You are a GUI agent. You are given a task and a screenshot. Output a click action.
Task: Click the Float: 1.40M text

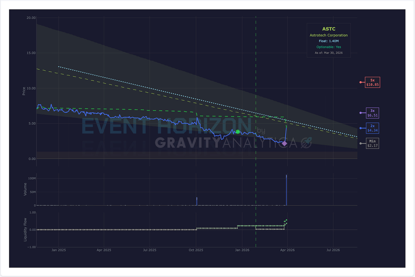tap(329, 41)
